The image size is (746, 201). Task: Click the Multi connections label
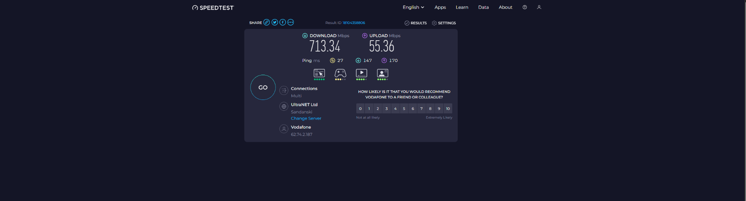click(x=296, y=96)
